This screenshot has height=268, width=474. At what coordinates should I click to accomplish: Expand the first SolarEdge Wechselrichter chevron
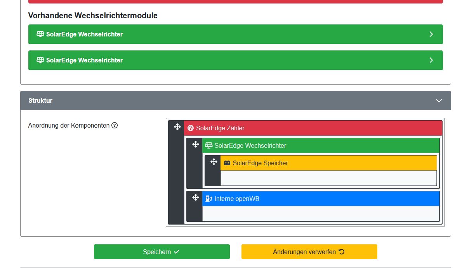point(431,34)
